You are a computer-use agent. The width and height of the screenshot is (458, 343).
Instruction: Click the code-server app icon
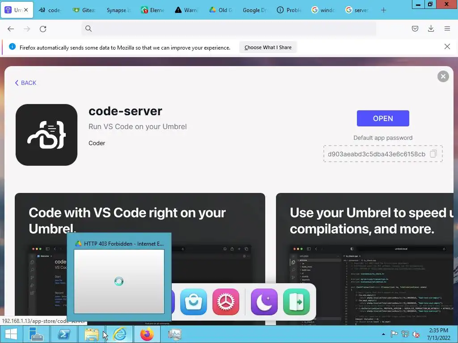click(47, 135)
